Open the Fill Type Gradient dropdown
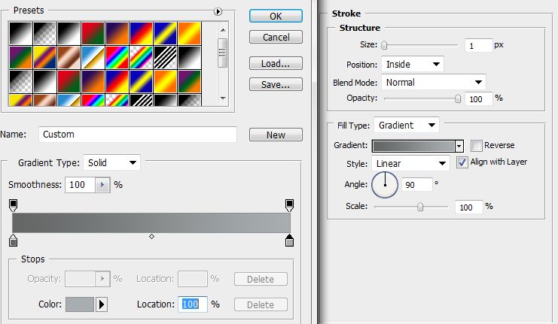The width and height of the screenshot is (558, 324). click(407, 125)
